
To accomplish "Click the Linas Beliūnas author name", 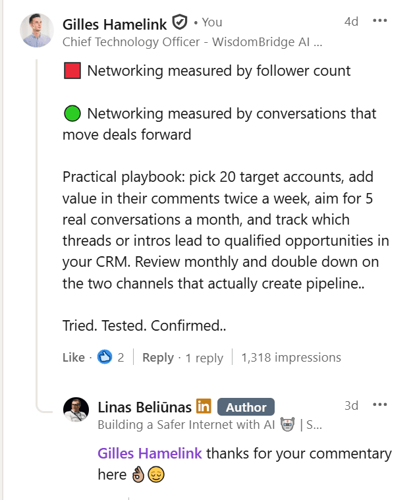I will coord(144,406).
